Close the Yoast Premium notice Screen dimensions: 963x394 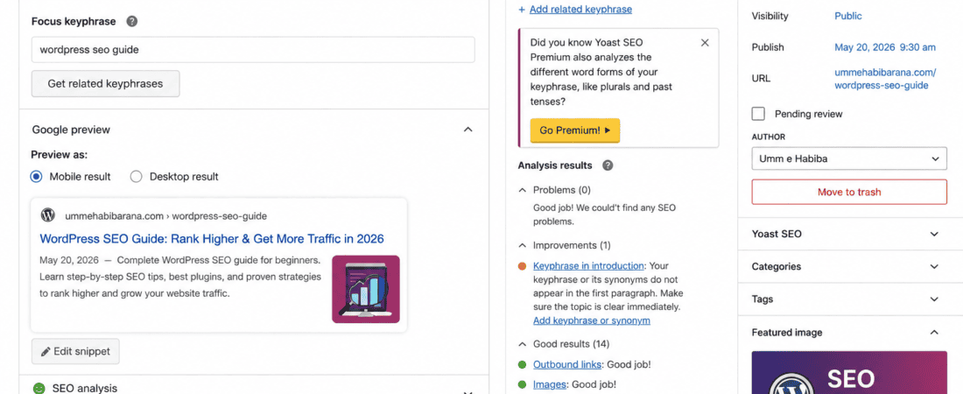(705, 42)
